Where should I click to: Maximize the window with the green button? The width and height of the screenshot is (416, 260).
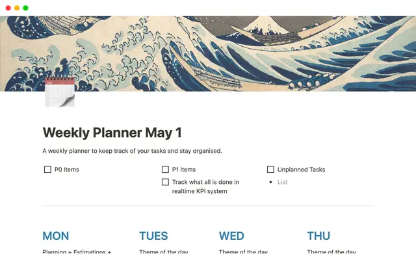25,8
